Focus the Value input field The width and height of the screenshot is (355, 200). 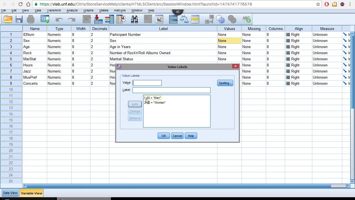pyautogui.click(x=147, y=83)
